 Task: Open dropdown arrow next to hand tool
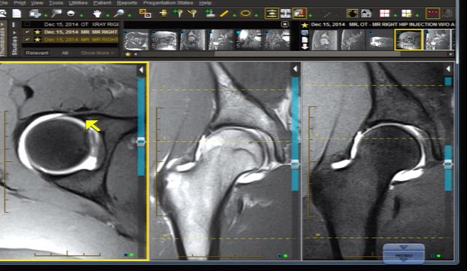point(108,15)
